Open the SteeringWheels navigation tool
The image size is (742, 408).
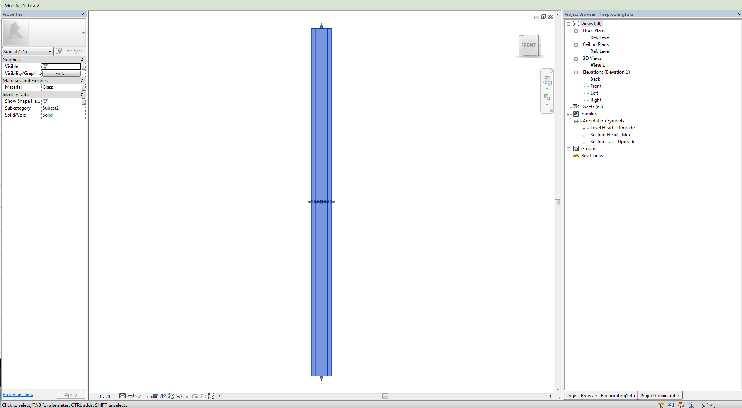(x=547, y=80)
